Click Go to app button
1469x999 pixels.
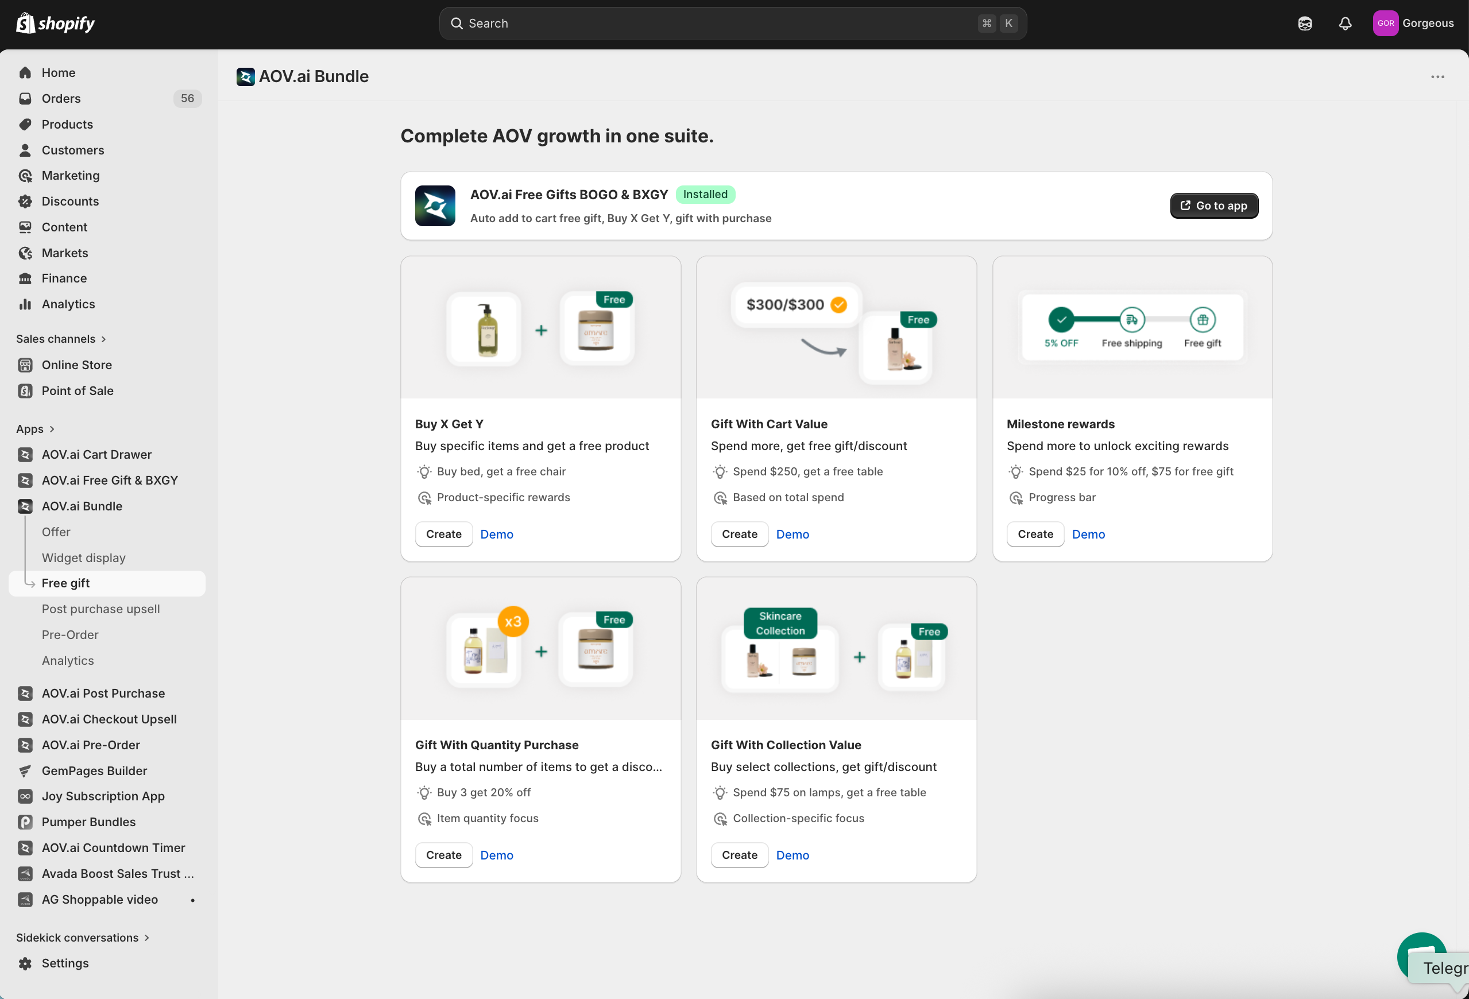1213,206
